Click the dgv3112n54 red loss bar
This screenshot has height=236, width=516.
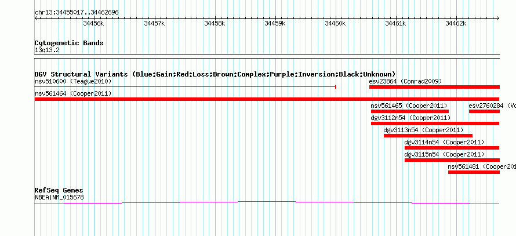click(435, 124)
